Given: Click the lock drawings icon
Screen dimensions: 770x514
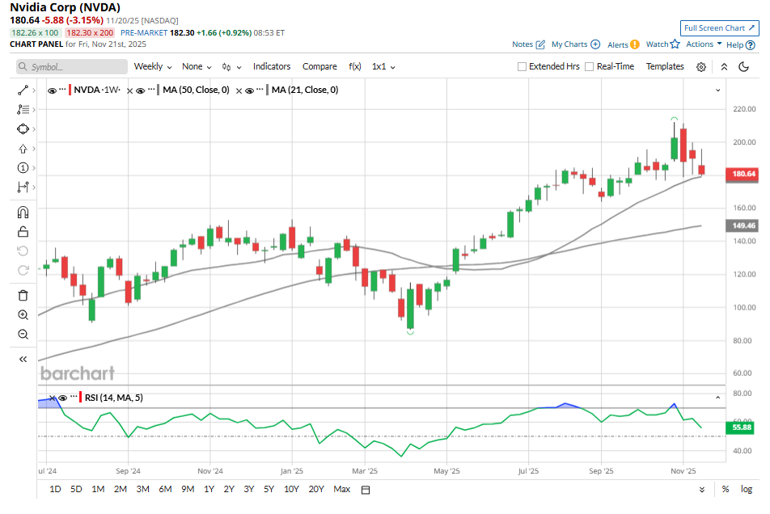Looking at the screenshot, I should pyautogui.click(x=23, y=232).
